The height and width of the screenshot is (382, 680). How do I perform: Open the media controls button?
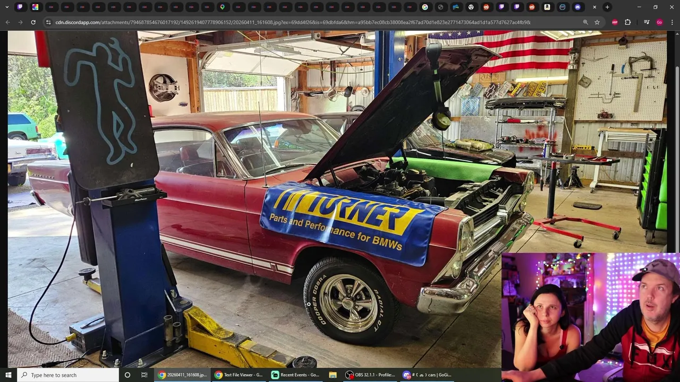(x=647, y=22)
